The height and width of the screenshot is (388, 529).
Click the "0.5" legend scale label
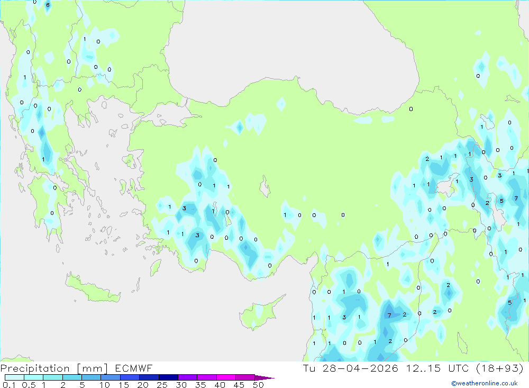point(29,385)
